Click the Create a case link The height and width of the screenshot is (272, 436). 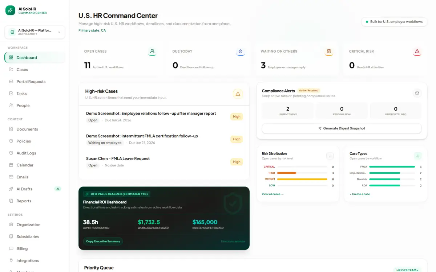pyautogui.click(x=360, y=194)
